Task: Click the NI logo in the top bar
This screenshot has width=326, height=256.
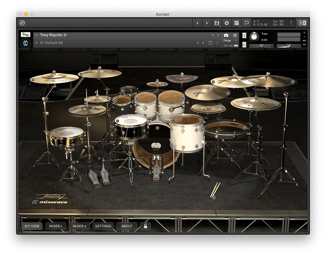Action: pos(302,23)
